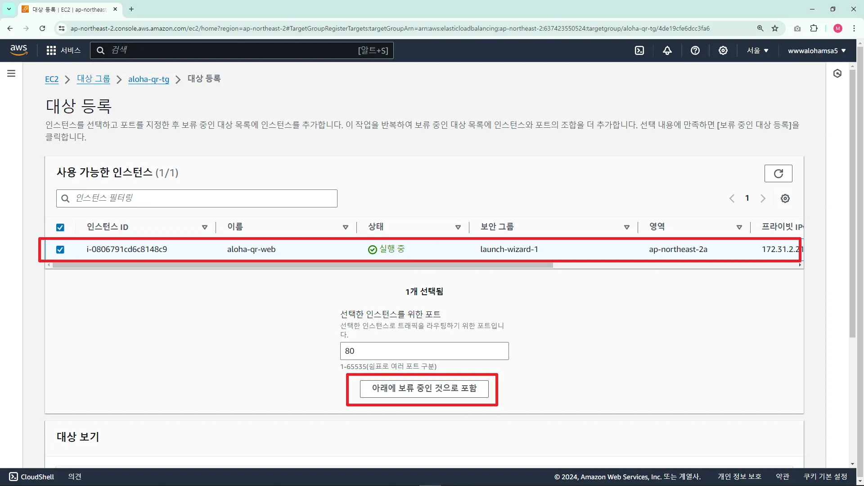This screenshot has width=864, height=486.
Task: Click the port number input field
Action: (x=424, y=351)
